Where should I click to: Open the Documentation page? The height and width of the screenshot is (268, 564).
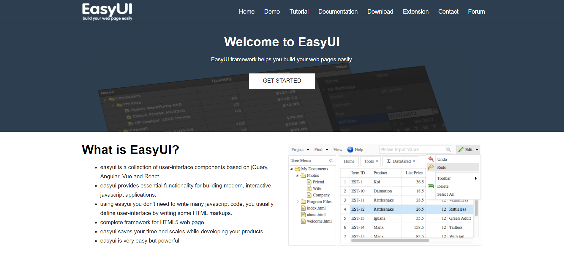pos(338,12)
